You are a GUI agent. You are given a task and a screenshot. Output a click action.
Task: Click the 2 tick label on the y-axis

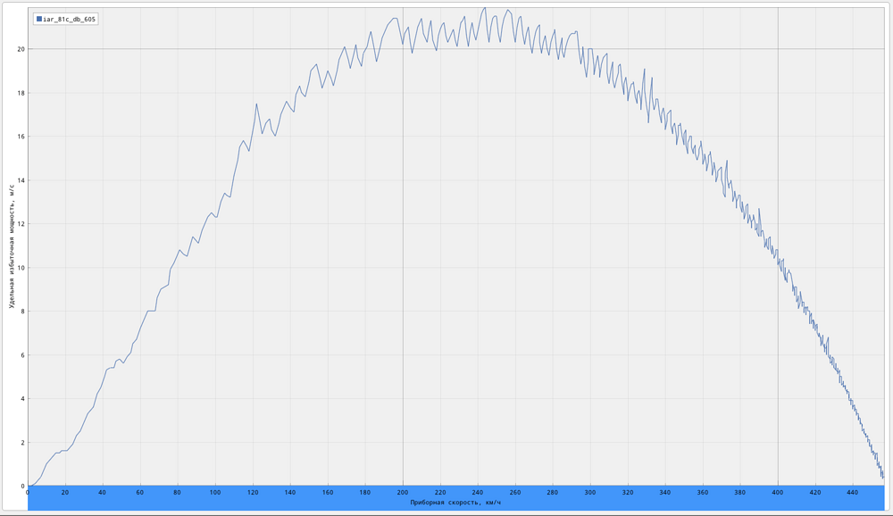point(23,443)
